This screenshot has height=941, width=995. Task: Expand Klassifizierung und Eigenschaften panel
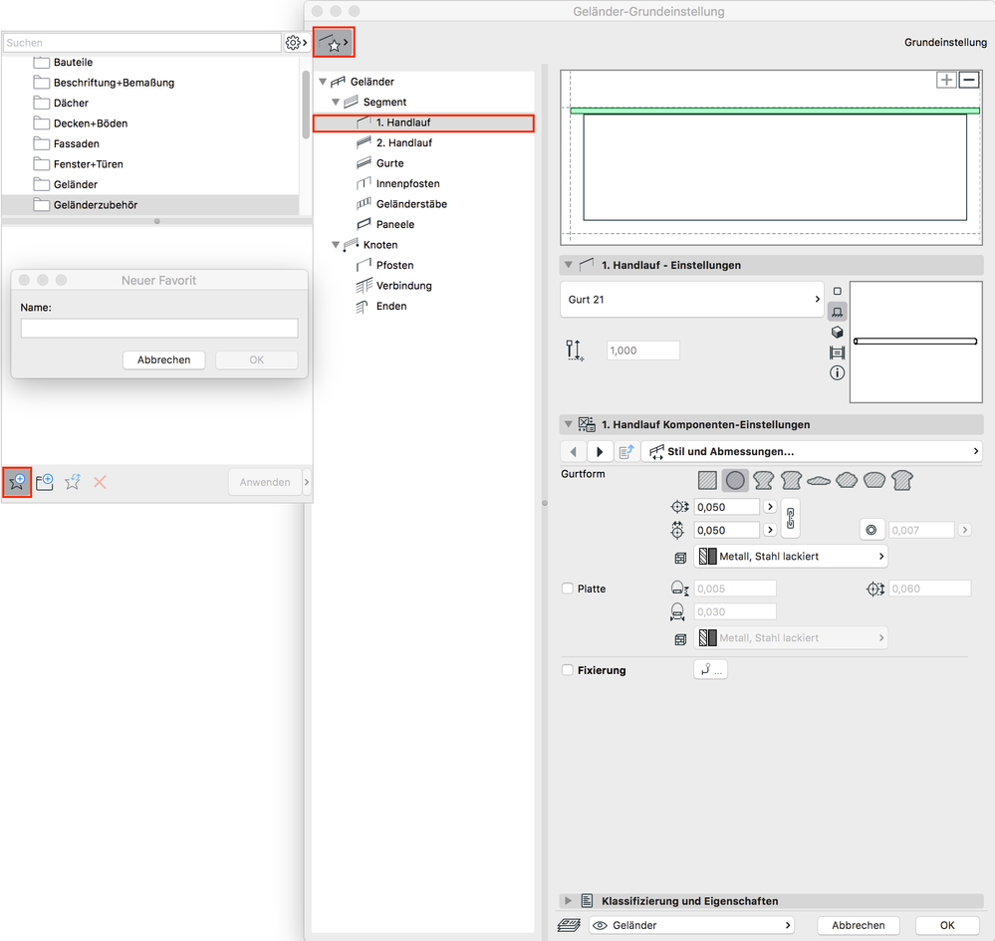(x=569, y=900)
